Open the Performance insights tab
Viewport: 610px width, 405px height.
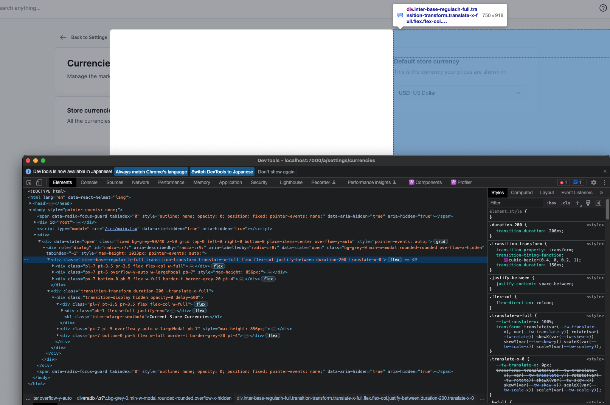[372, 182]
